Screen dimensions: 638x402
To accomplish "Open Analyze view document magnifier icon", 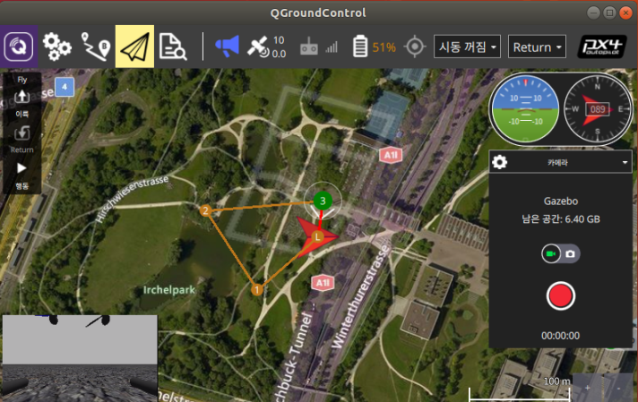I will [173, 47].
